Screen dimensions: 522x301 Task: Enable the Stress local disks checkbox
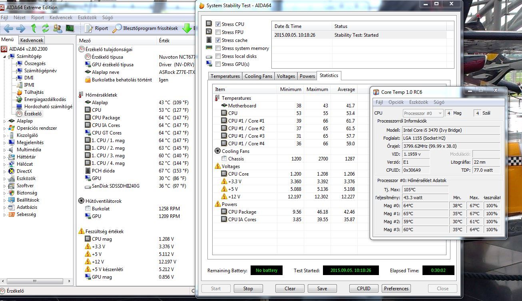pyautogui.click(x=218, y=56)
